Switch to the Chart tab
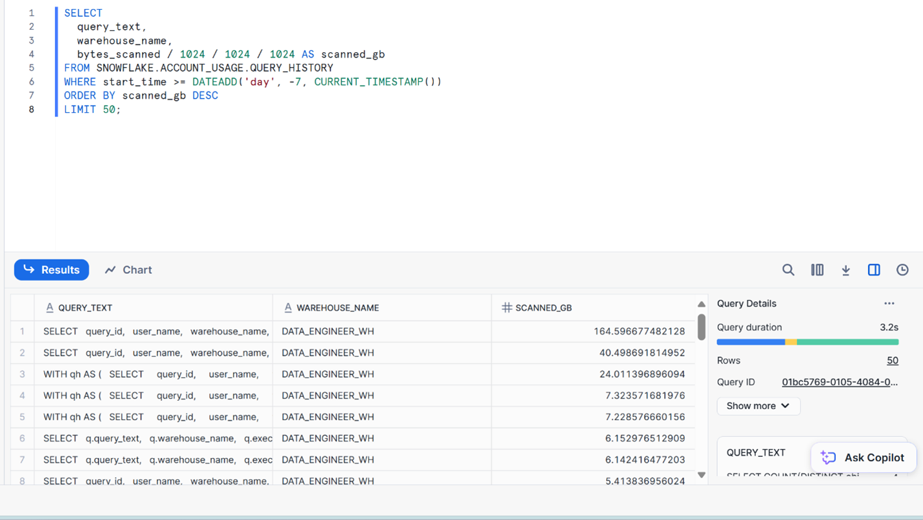This screenshot has height=520, width=923. pyautogui.click(x=128, y=270)
